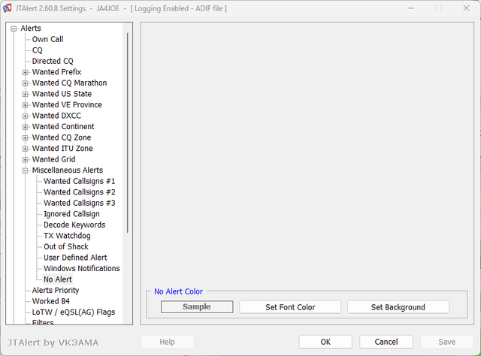Image resolution: width=481 pixels, height=356 pixels.
Task: Click the Sample color preview
Action: 197,307
